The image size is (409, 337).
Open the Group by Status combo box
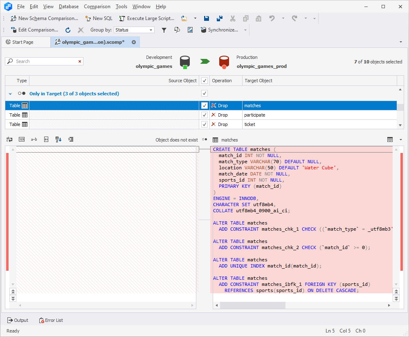click(134, 30)
